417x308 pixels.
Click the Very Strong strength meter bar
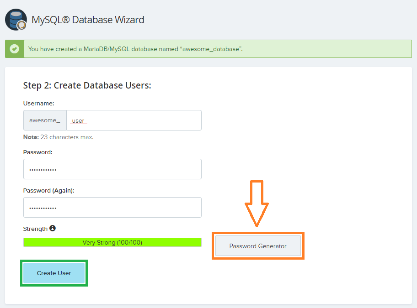[x=112, y=242]
